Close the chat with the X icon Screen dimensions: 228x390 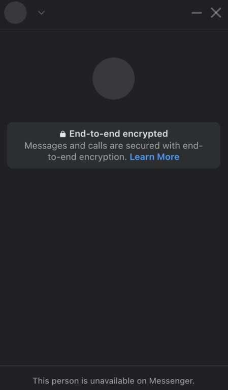click(216, 13)
